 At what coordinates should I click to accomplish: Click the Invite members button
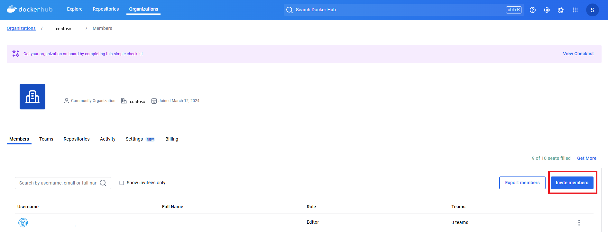point(572,183)
